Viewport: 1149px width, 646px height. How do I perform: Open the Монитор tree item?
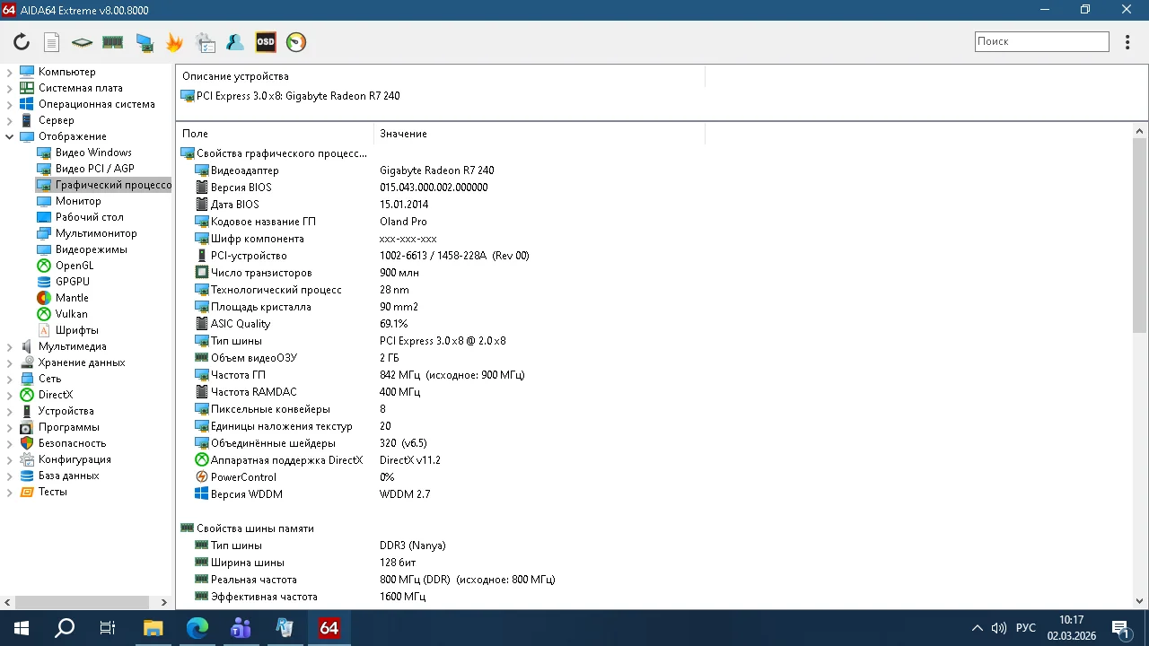tap(78, 201)
